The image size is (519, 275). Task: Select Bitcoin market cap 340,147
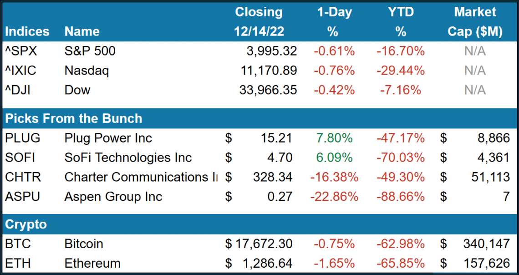(485, 244)
